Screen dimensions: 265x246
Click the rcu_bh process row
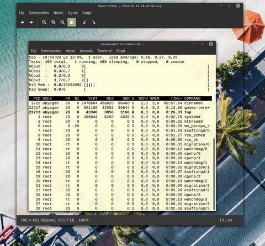coord(120,140)
